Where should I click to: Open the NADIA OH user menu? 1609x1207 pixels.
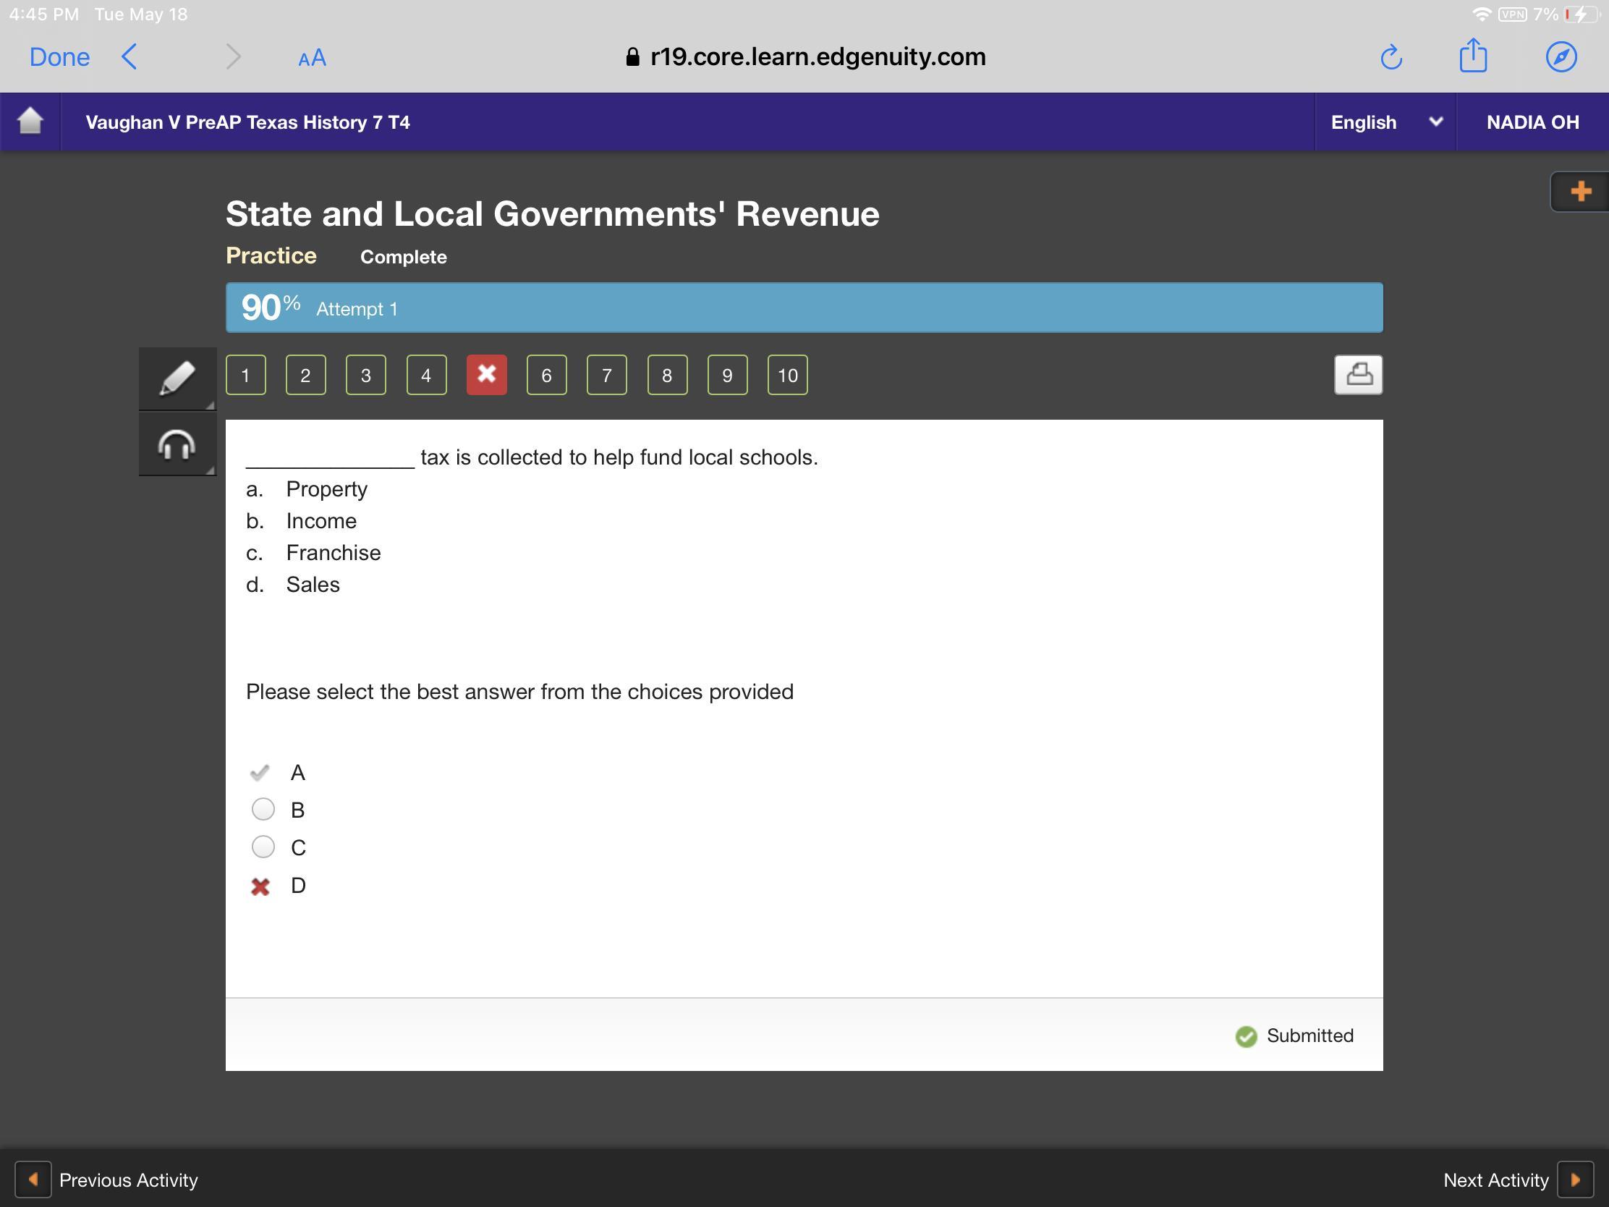coord(1532,122)
